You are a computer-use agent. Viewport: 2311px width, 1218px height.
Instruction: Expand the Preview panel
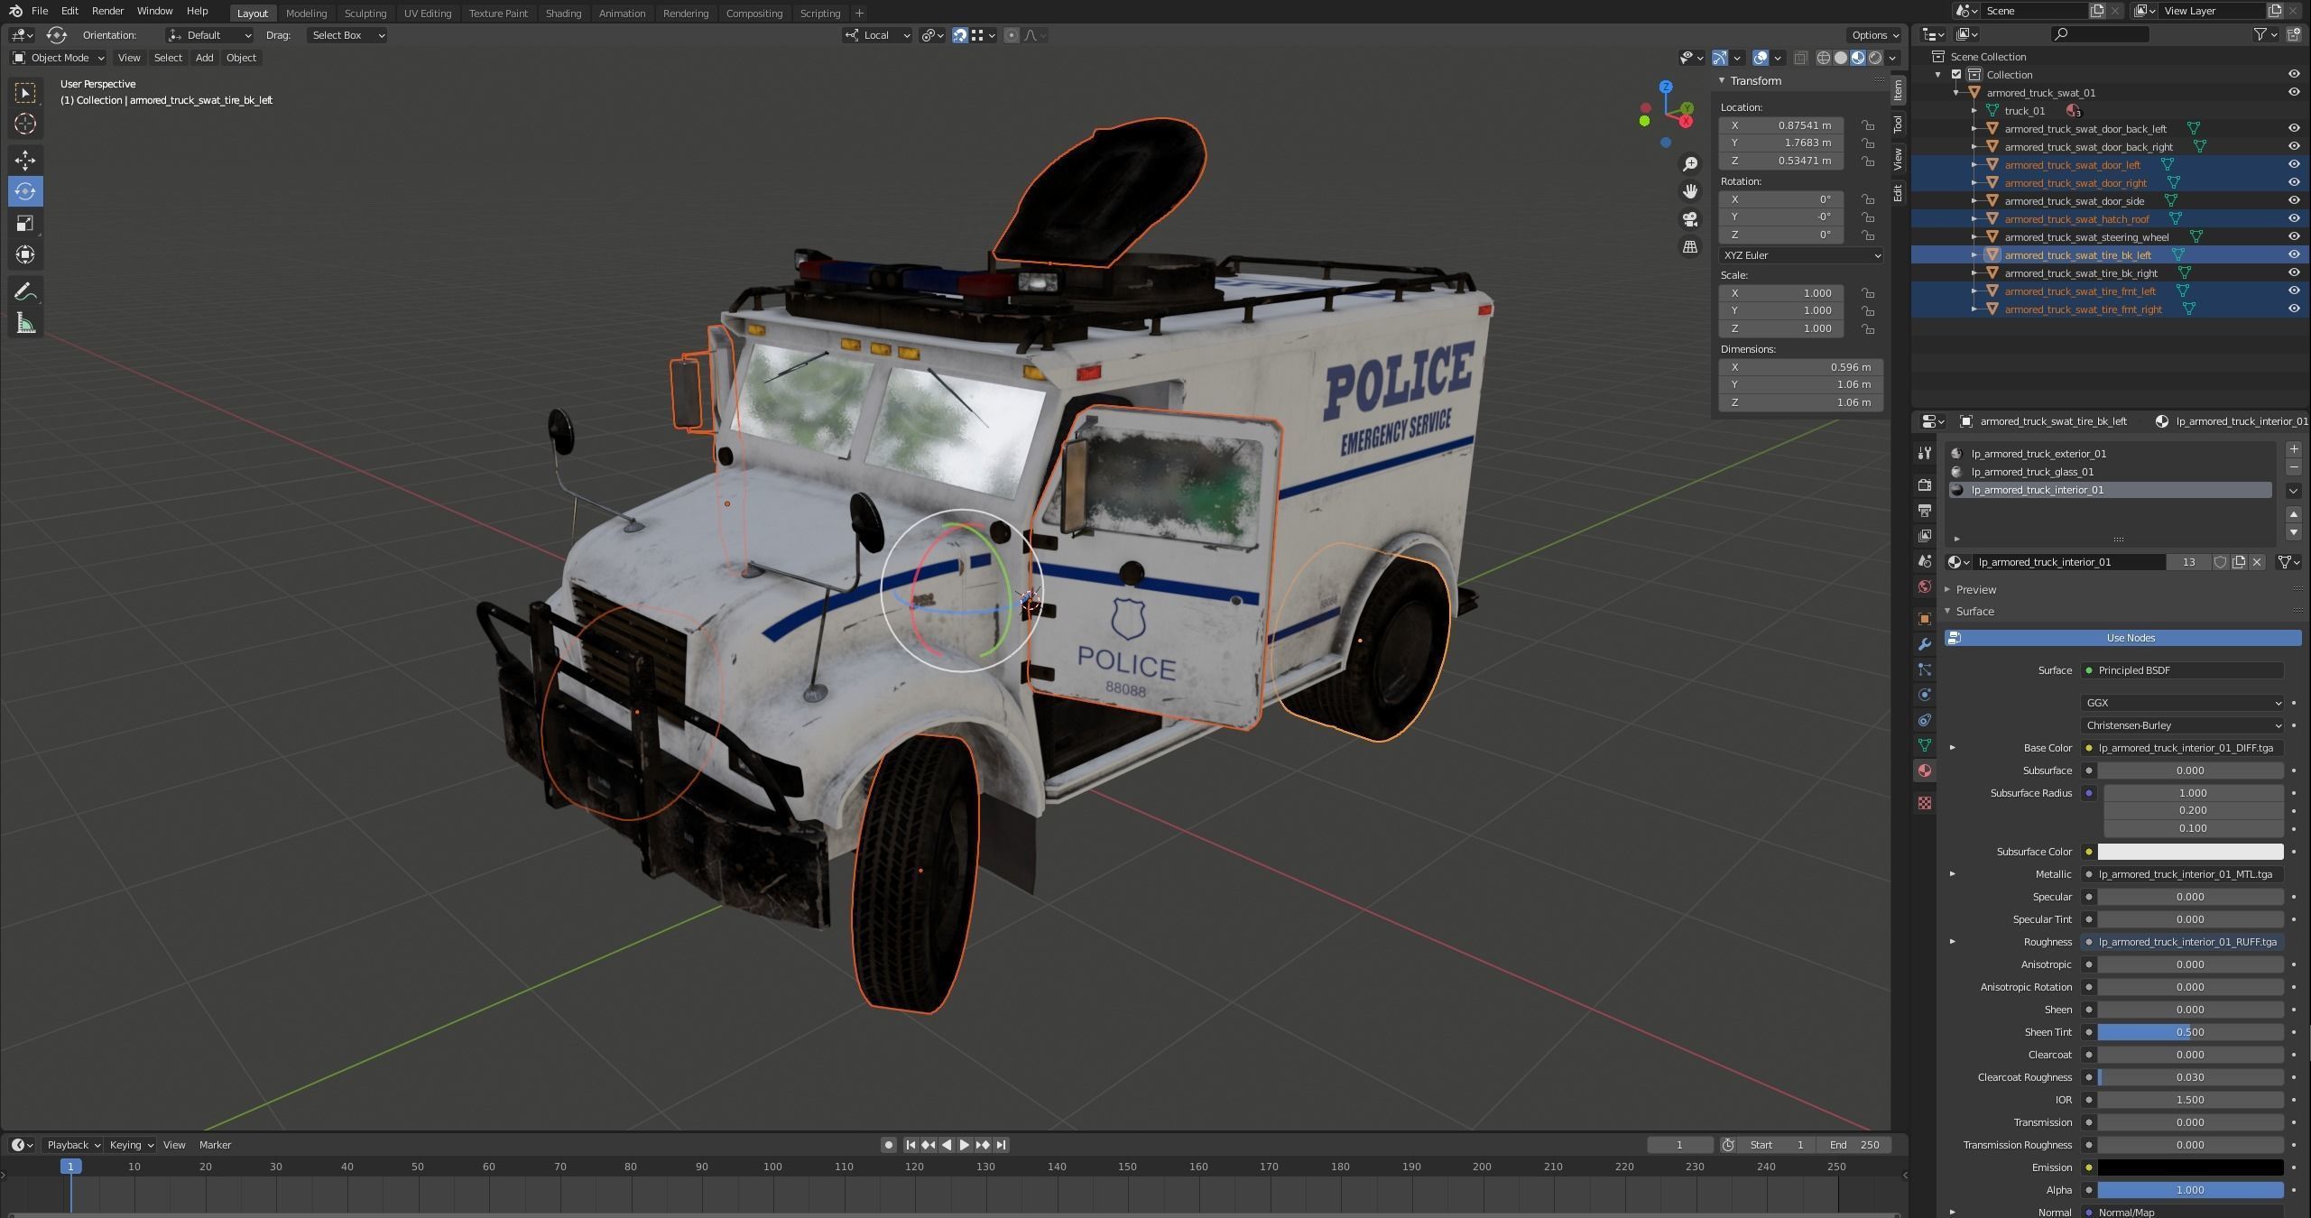coord(1975,589)
